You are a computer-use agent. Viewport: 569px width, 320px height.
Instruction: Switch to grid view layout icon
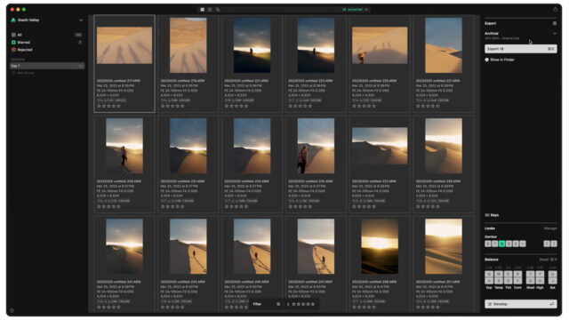click(x=203, y=10)
